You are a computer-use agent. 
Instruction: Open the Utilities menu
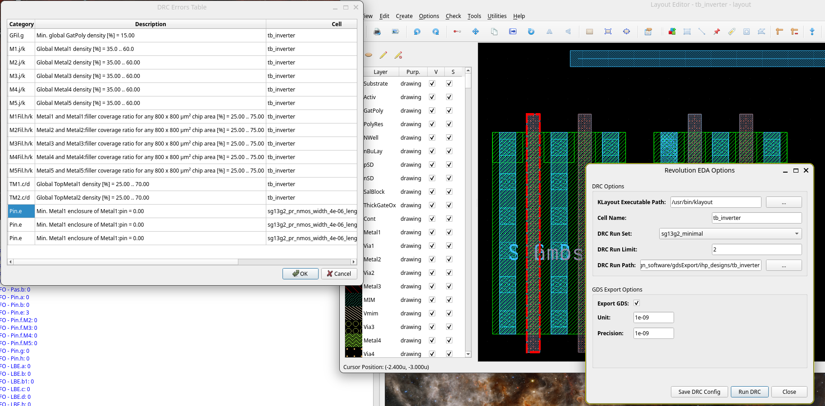click(x=497, y=16)
